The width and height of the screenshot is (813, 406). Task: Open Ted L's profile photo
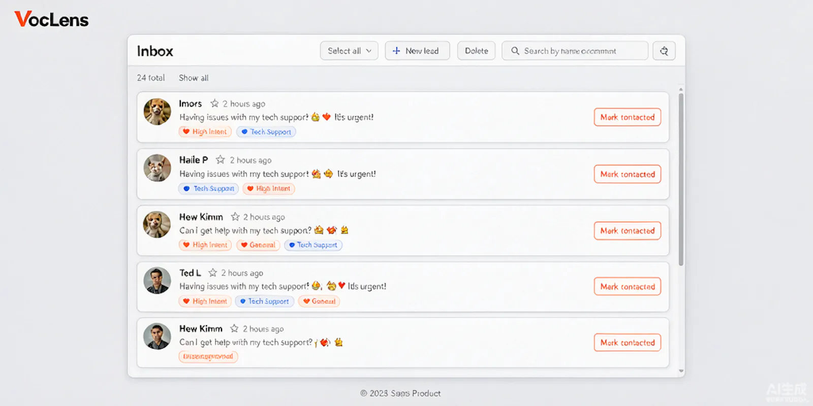coord(157,281)
